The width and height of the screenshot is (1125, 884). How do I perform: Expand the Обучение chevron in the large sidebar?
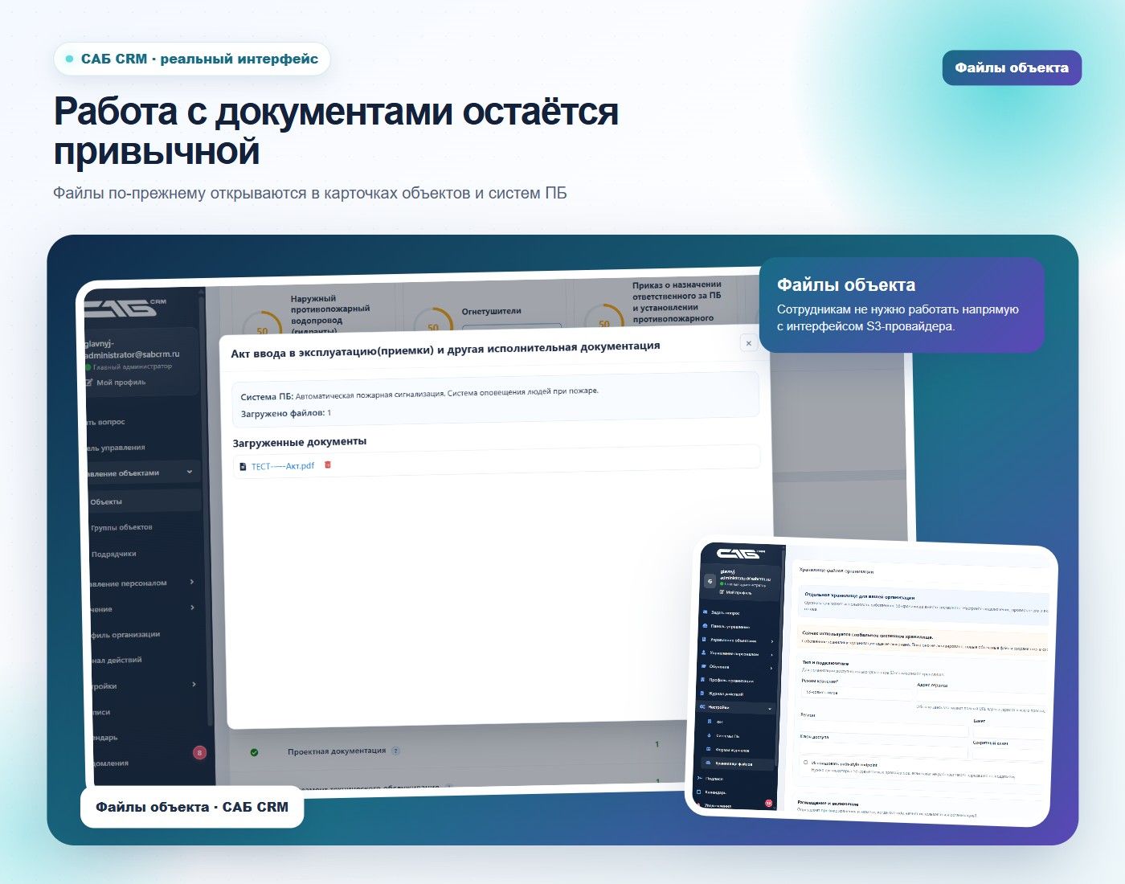click(192, 608)
